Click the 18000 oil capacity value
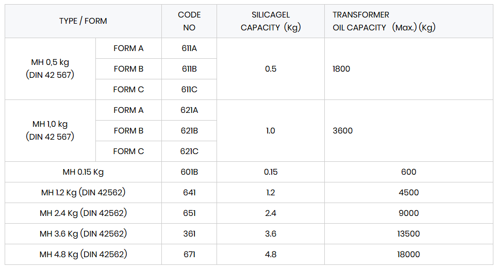Viewport: 497px width, 268px height. 408,254
